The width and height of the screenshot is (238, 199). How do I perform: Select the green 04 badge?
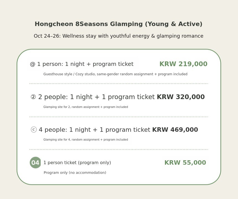[35, 163]
